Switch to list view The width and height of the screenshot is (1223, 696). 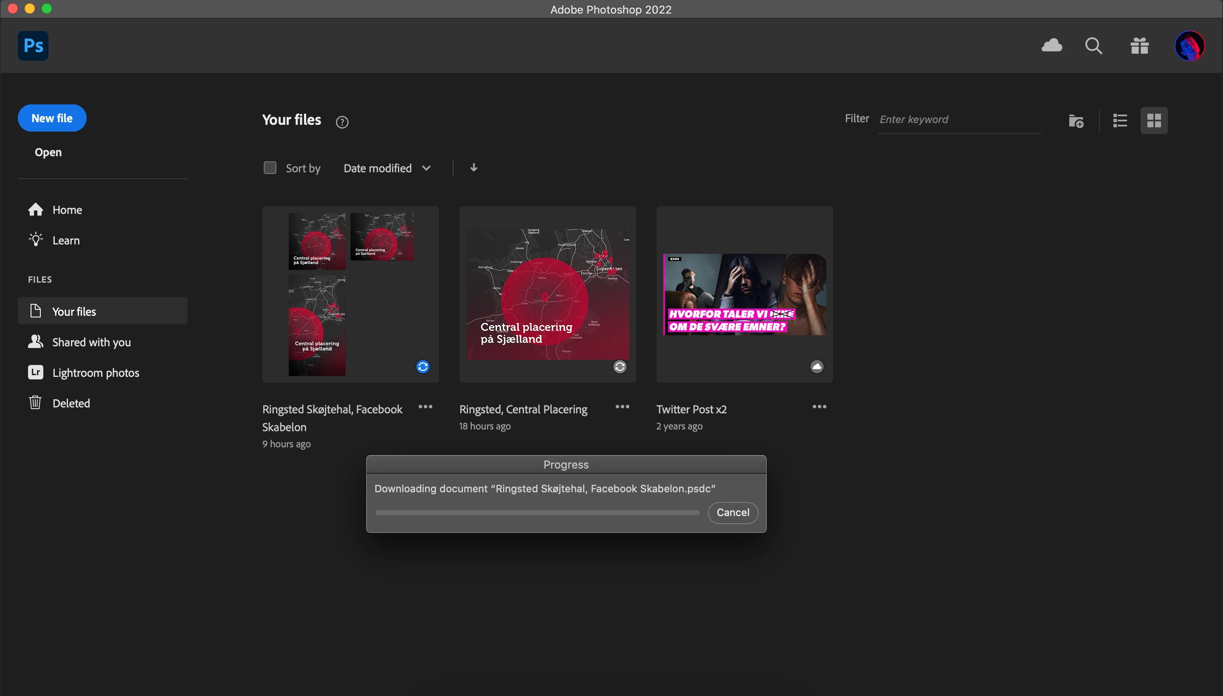pos(1120,121)
